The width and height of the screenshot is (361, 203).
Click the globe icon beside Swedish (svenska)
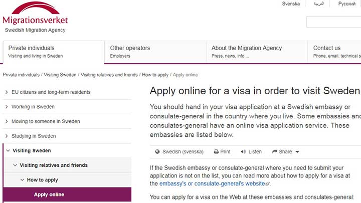(x=157, y=152)
